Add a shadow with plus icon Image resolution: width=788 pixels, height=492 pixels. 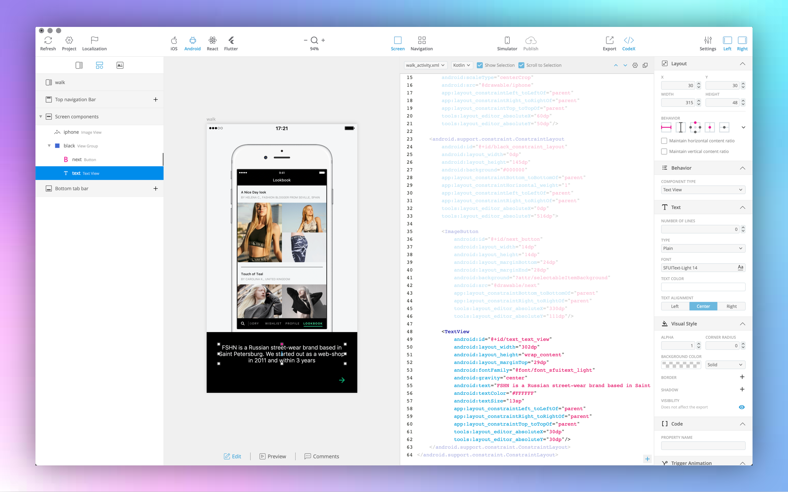(742, 389)
